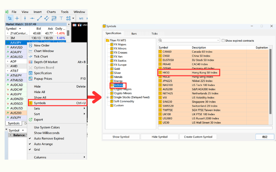Viewport: 276px width, 172px height.
Task: Expand the Single Stocks (Delayed Feed) node
Action: (x=108, y=97)
